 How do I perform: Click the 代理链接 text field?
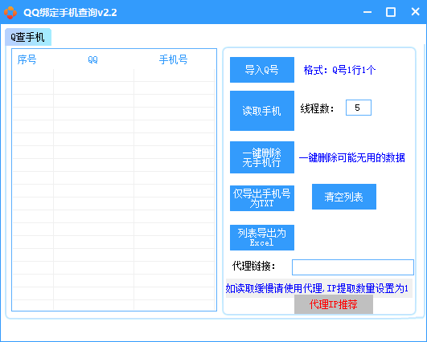click(x=353, y=267)
